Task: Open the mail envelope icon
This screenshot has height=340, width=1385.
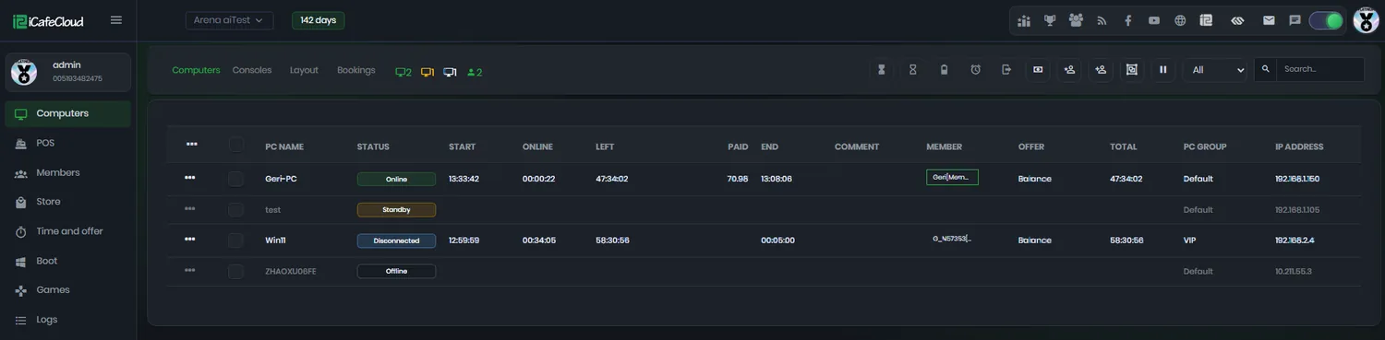Action: point(1270,20)
